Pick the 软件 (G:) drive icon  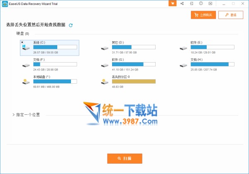(x=104, y=65)
